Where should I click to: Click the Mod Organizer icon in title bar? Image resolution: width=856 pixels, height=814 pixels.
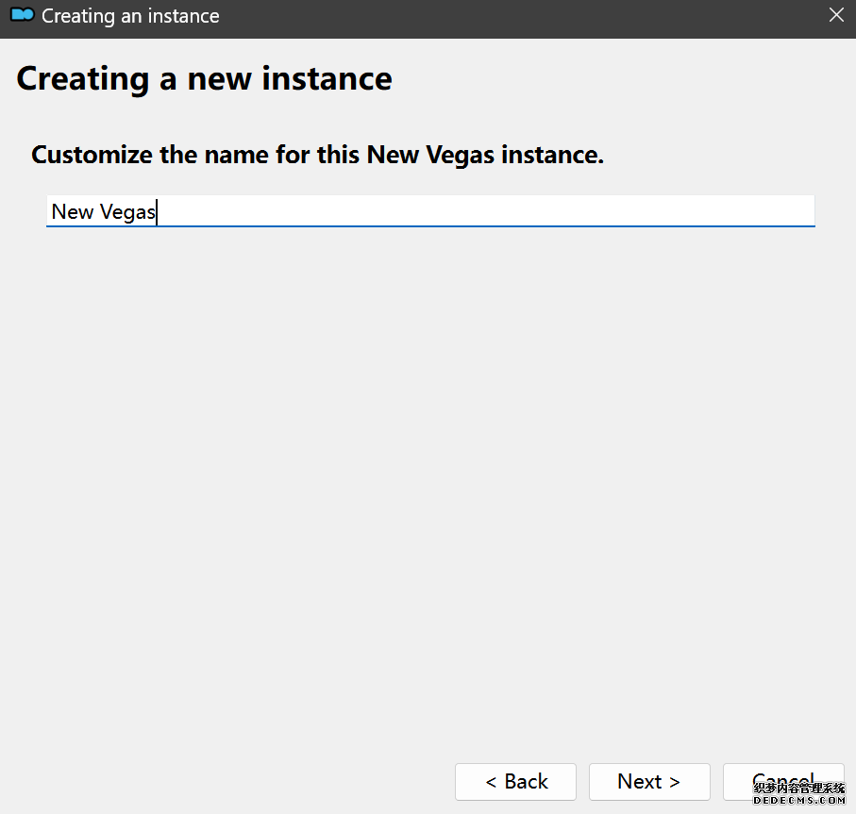(x=22, y=15)
